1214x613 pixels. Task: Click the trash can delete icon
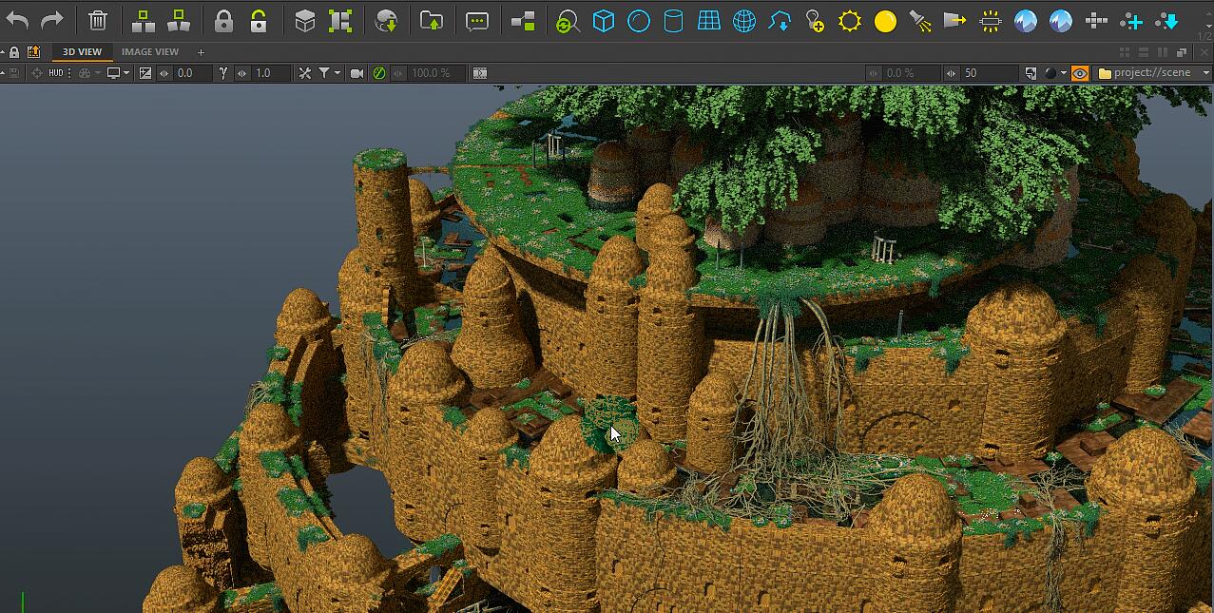tap(97, 20)
